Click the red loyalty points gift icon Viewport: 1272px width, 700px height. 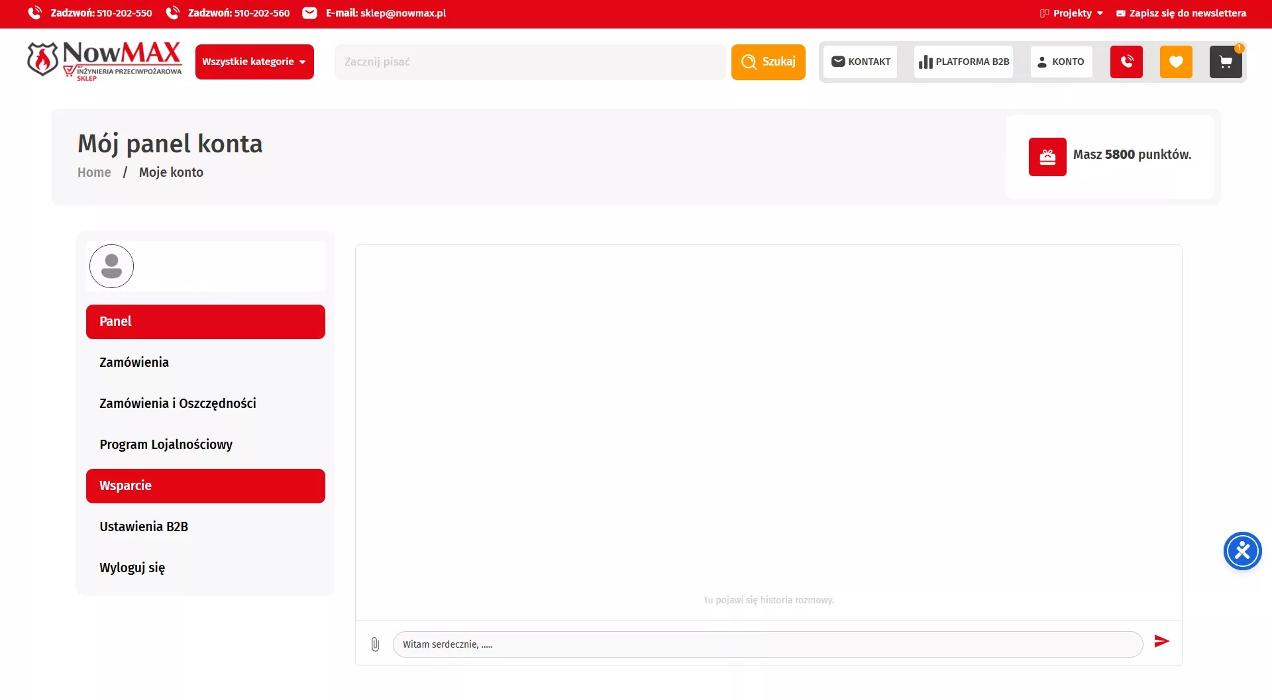click(x=1047, y=157)
